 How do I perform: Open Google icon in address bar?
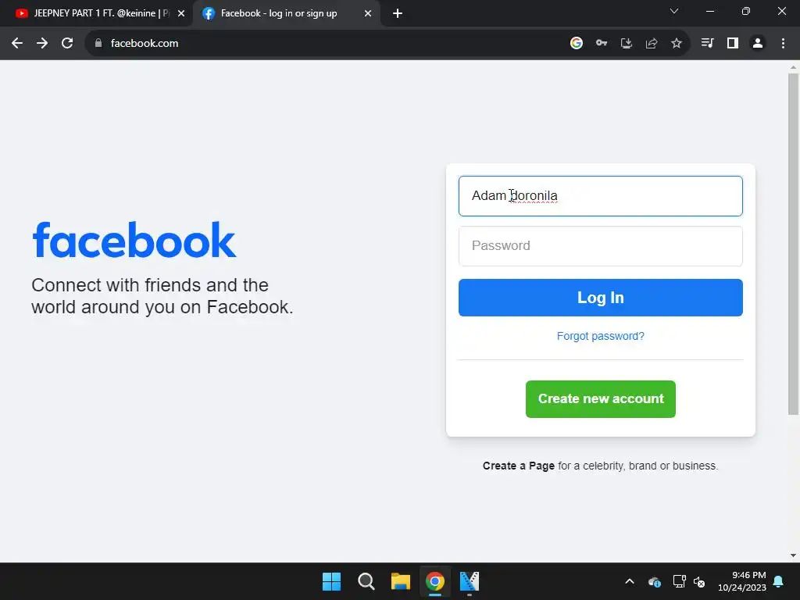coord(577,44)
